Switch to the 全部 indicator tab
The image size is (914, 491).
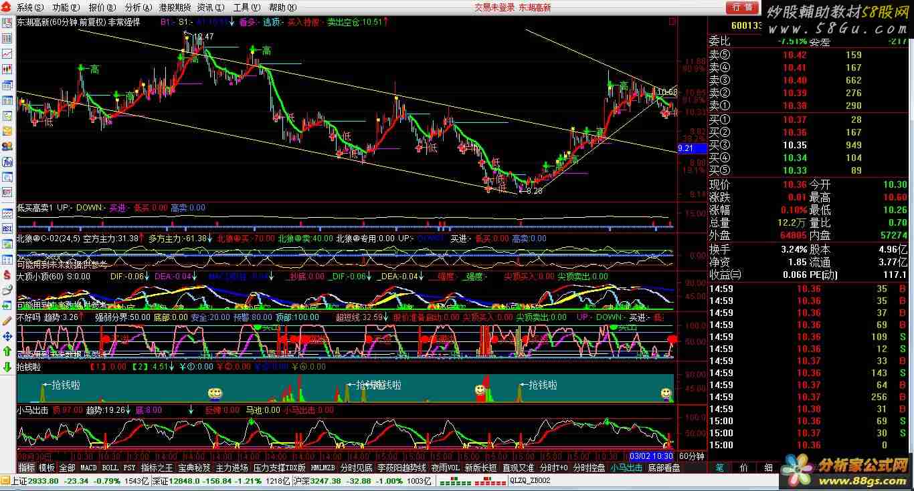coord(68,468)
